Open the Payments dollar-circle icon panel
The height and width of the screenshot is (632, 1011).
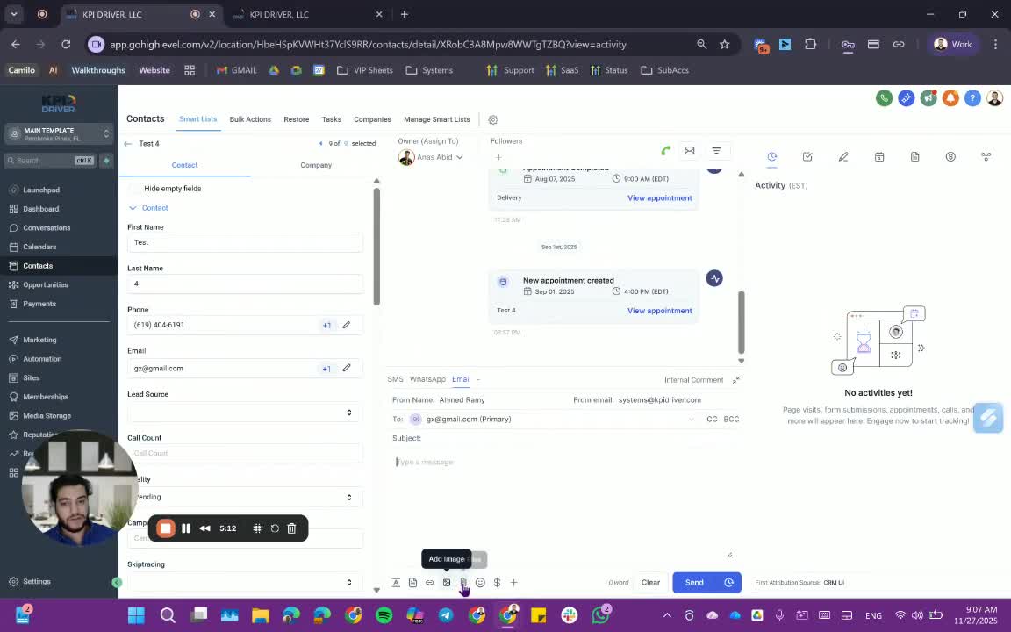(950, 157)
